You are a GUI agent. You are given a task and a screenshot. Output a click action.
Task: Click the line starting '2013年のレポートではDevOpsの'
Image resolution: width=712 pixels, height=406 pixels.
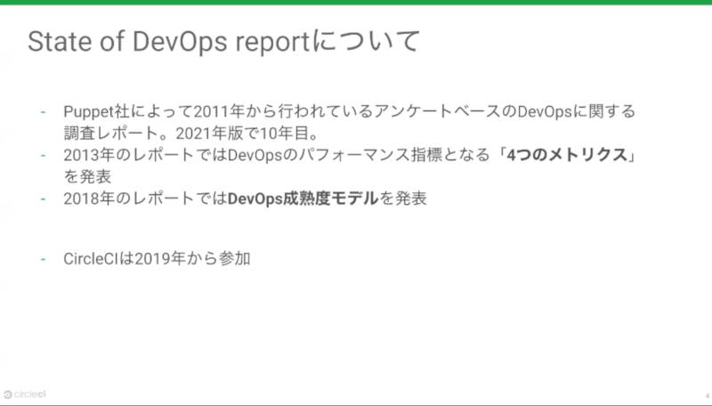pos(351,155)
